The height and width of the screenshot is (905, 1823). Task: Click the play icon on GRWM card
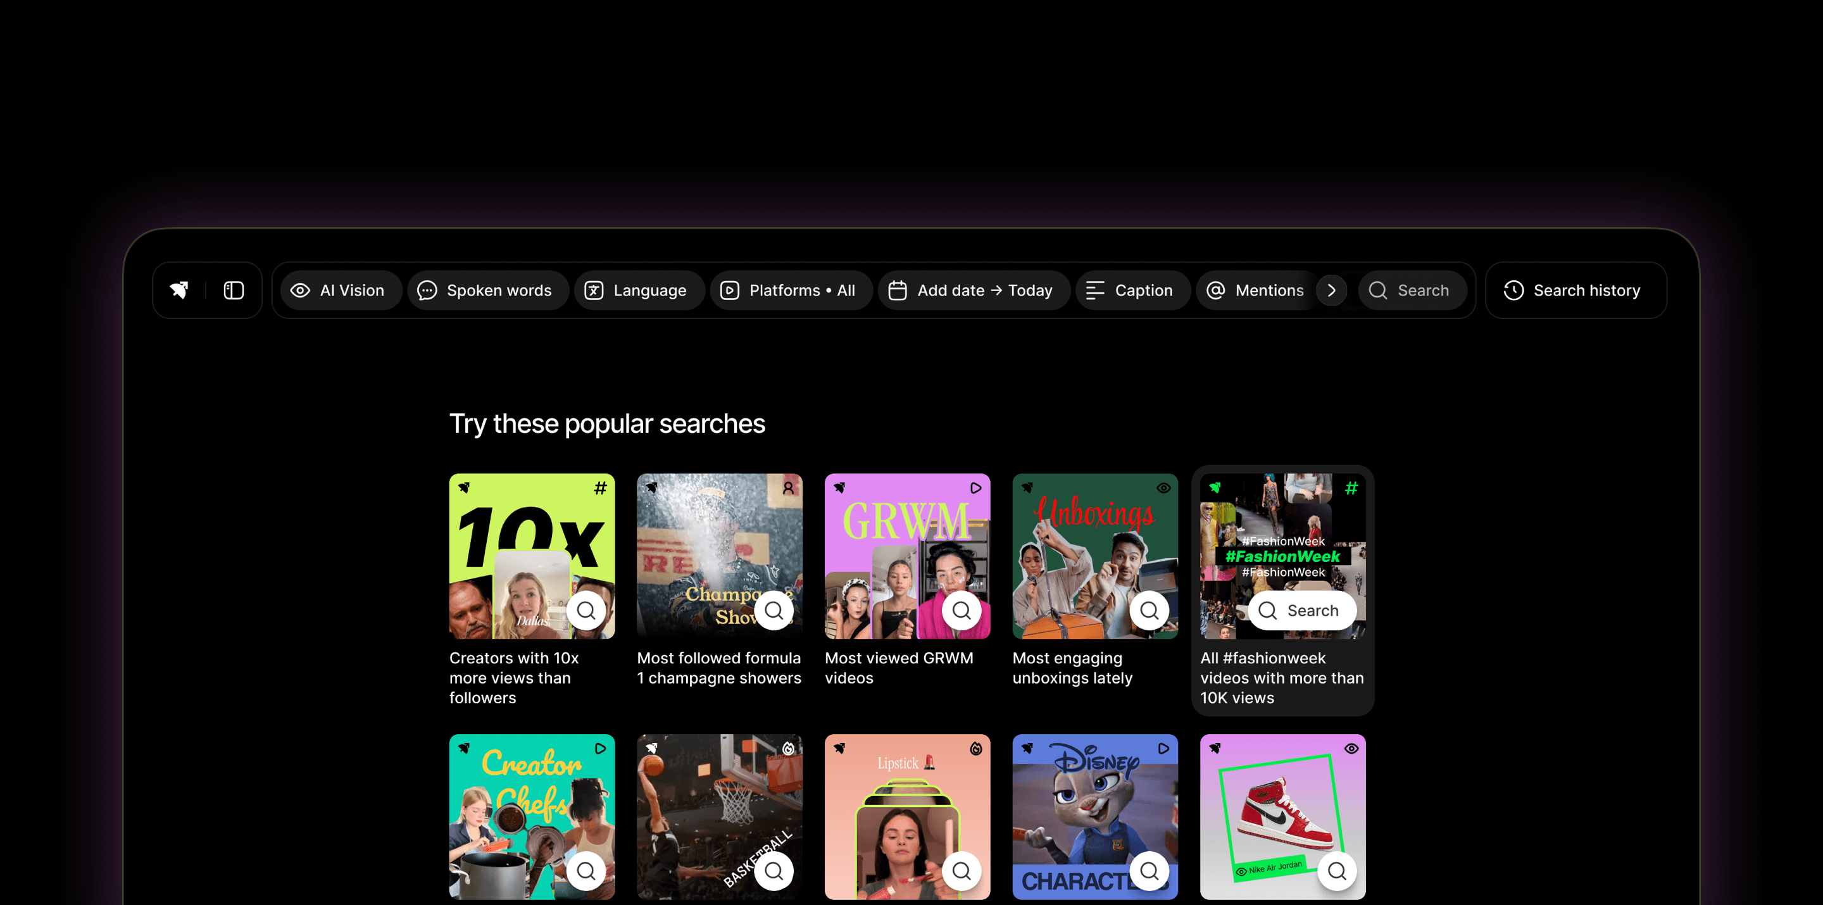(975, 487)
